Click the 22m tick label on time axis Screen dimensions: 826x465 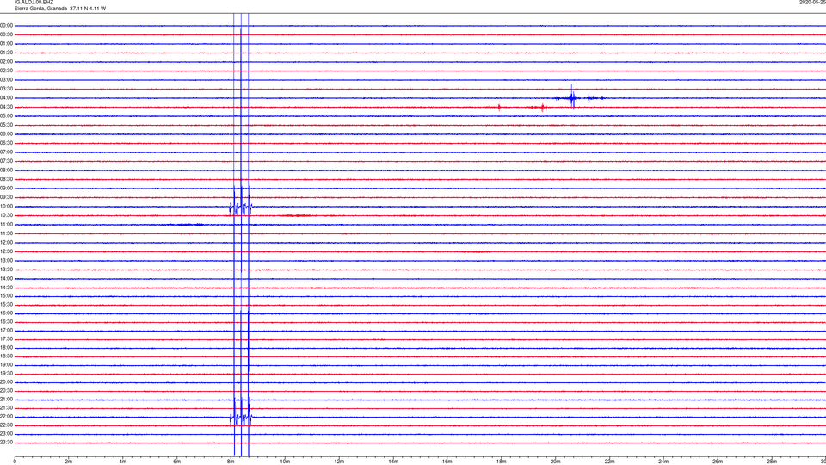coord(609,462)
